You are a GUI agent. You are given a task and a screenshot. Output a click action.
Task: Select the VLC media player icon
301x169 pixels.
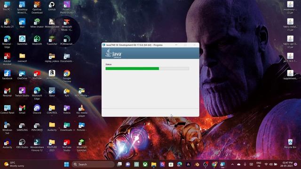coord(81,111)
